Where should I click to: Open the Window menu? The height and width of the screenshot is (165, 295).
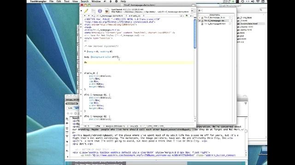coord(96,1)
